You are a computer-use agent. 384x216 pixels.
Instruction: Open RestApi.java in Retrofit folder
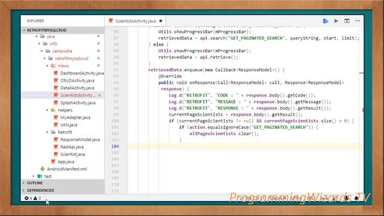pos(72,146)
